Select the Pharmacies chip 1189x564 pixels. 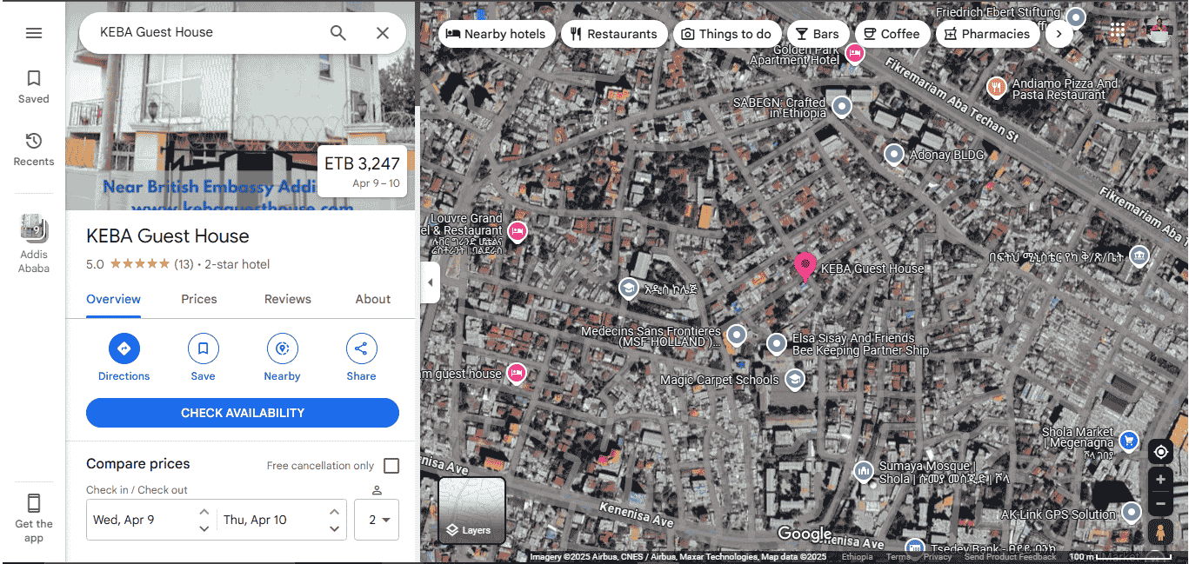(987, 34)
